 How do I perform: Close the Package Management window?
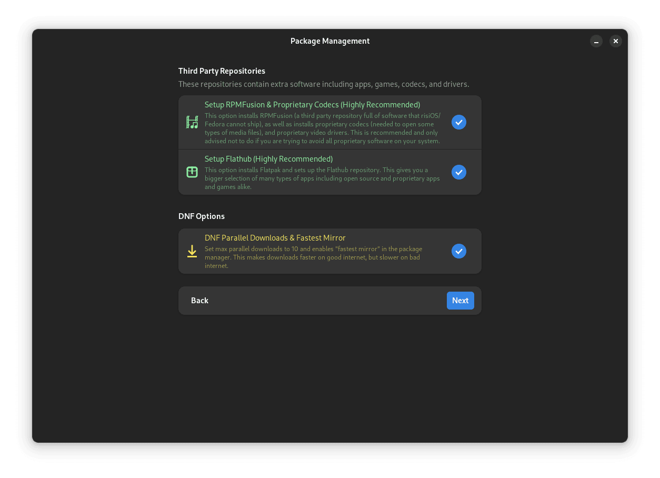click(x=616, y=41)
